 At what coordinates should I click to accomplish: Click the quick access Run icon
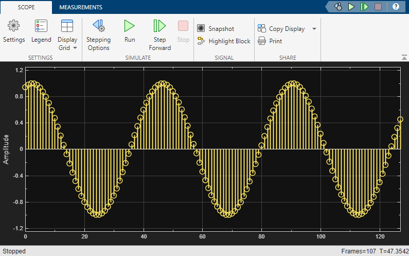[x=351, y=7]
